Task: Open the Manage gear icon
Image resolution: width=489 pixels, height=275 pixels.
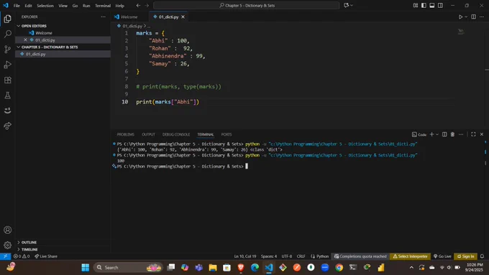Action: click(x=7, y=245)
